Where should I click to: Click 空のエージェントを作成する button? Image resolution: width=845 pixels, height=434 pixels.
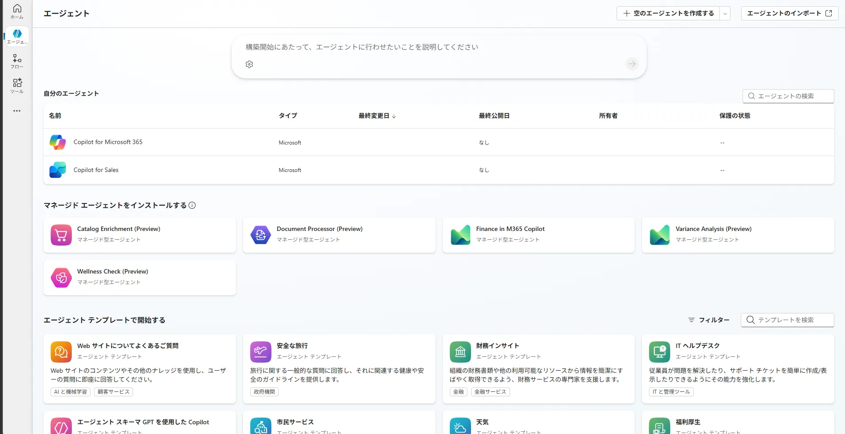(x=668, y=13)
